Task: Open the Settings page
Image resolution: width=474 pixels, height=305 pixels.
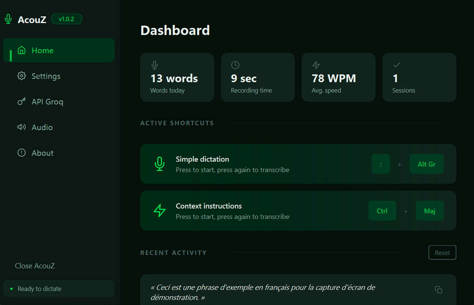Action: pos(46,76)
